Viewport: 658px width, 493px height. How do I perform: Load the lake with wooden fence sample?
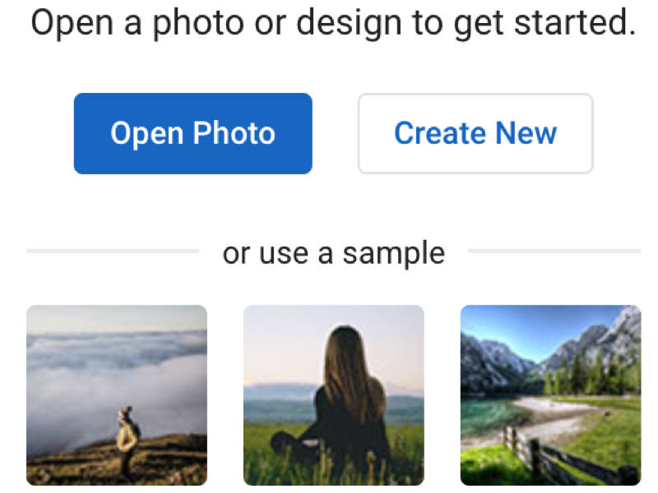click(x=550, y=395)
